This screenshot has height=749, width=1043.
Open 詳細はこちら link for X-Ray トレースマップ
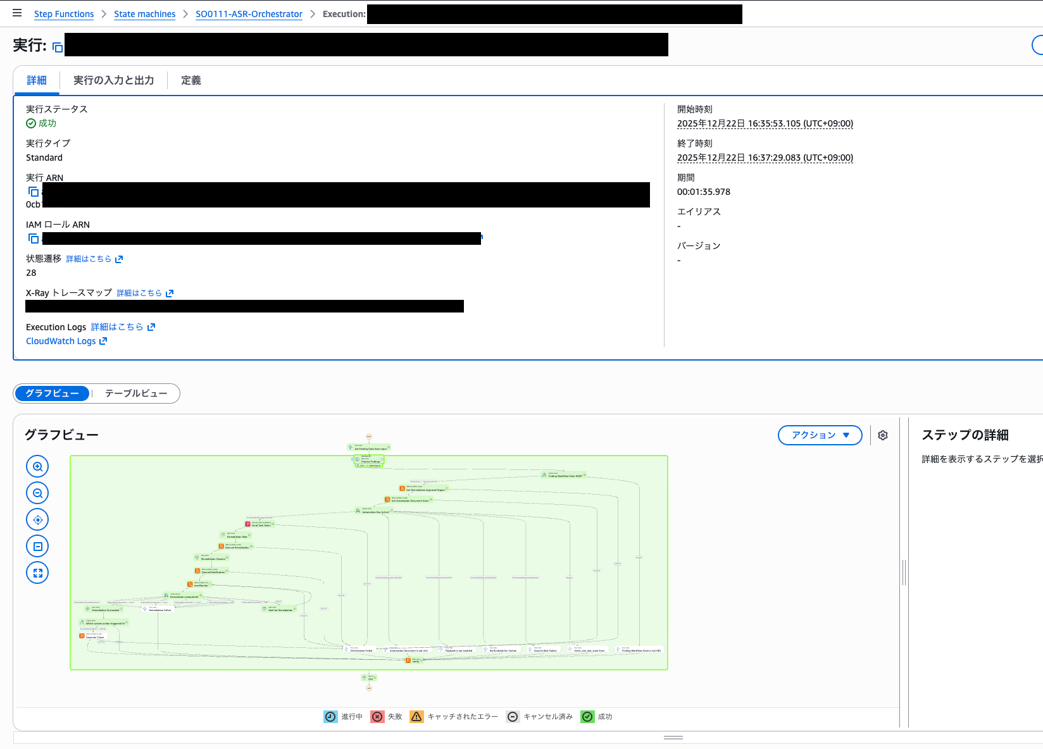tap(145, 293)
